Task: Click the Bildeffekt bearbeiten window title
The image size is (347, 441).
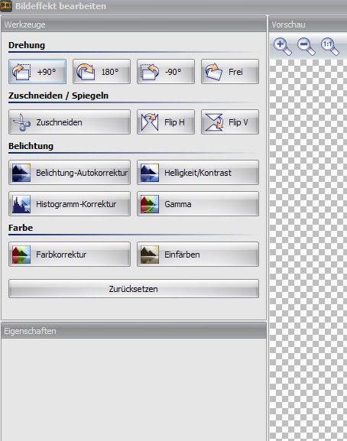Action: [60, 6]
